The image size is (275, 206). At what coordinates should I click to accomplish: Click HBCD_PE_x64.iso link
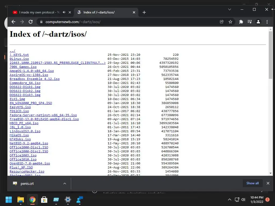pyautogui.click(x=24, y=123)
